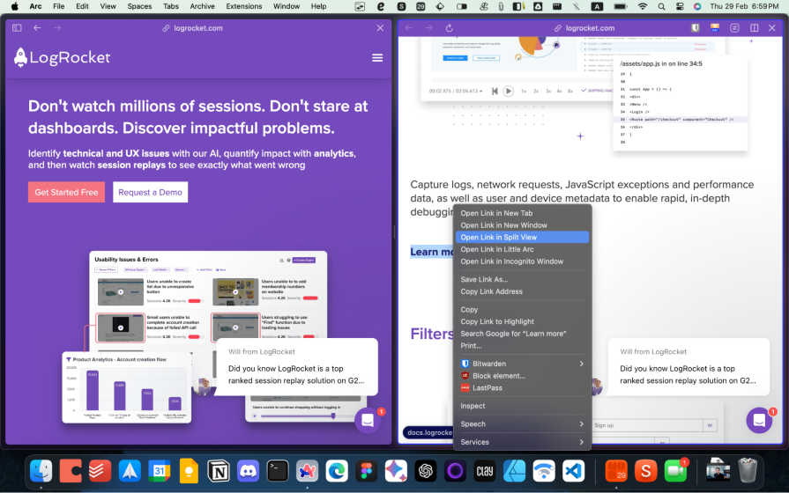Open Notion from the dock
Viewport: 789px width, 493px height.
coord(219,471)
